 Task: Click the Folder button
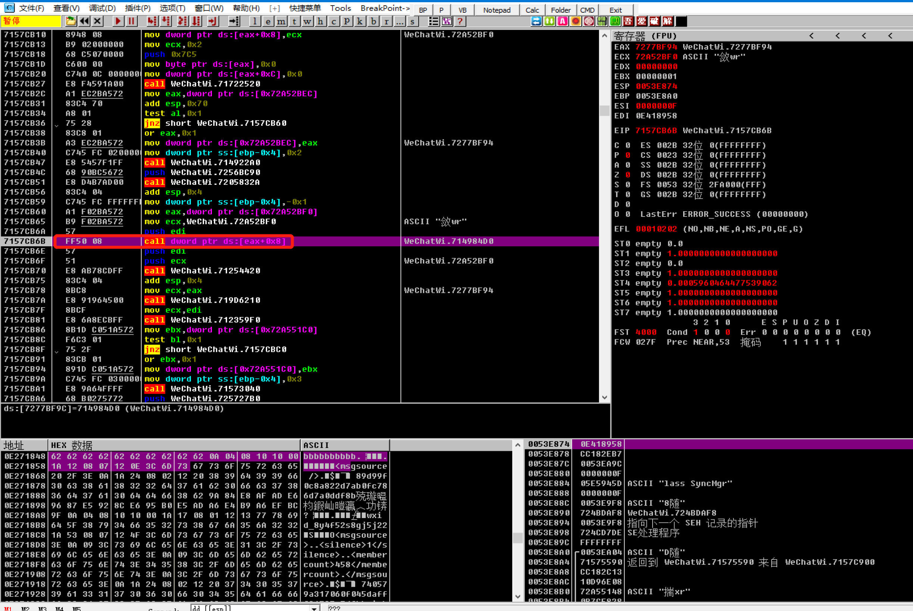[560, 10]
